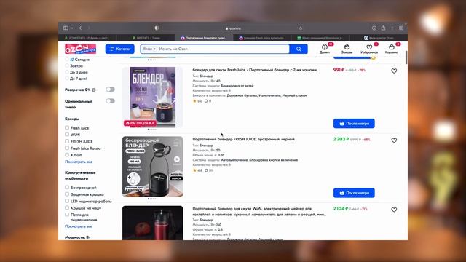Toggle the Рассрочка 0% switch

(110, 90)
